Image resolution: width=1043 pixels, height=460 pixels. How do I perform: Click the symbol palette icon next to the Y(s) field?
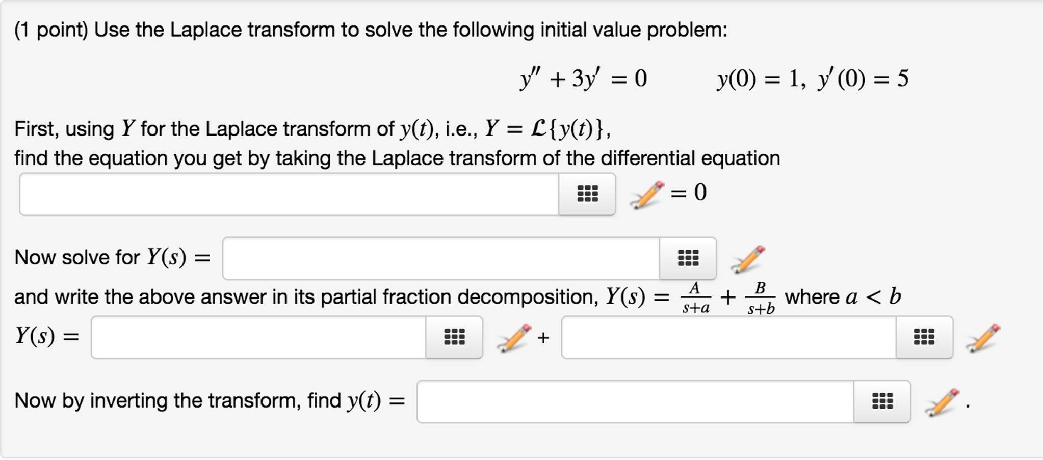click(x=688, y=259)
